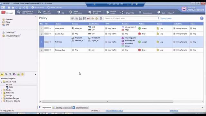This screenshot has height=116, width=206.
Task: Open the IPSec VPN tab
Action: tap(127, 12)
